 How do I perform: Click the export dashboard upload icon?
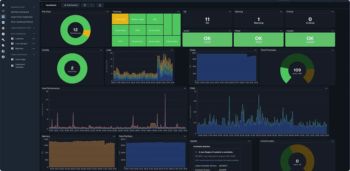point(100,5)
